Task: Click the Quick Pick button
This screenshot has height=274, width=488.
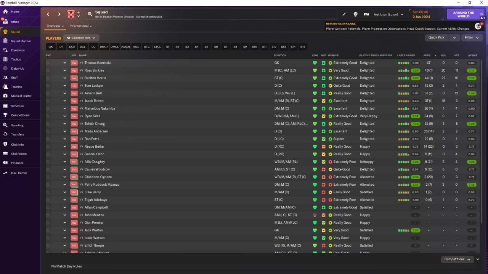Action: (x=437, y=38)
